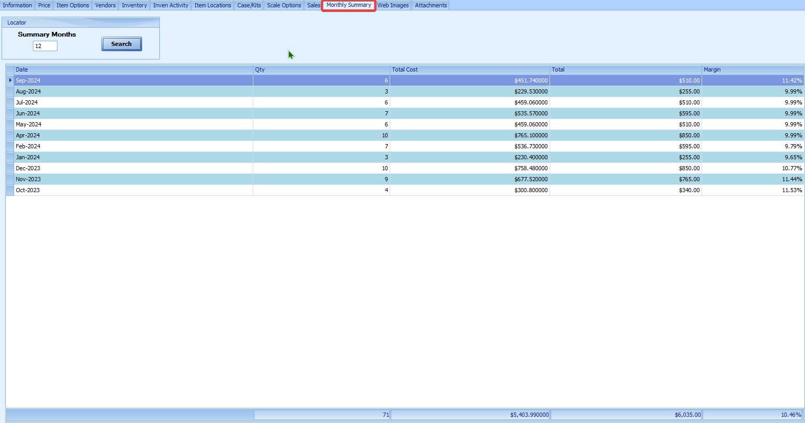Click the row selector for Oct-2023
805x423 pixels.
[x=10, y=190]
